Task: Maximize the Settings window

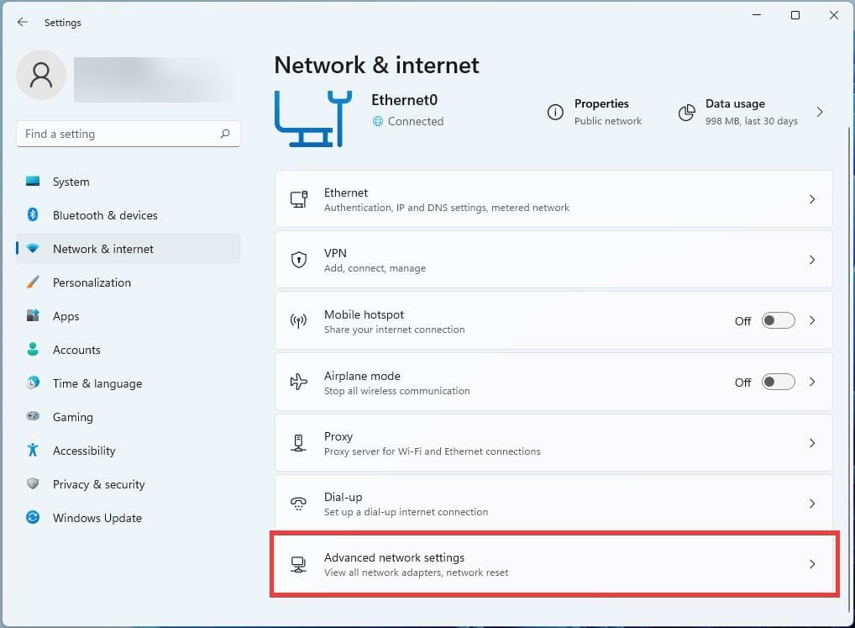Action: pyautogui.click(x=795, y=15)
